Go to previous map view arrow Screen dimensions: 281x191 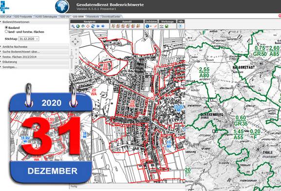click(x=98, y=26)
